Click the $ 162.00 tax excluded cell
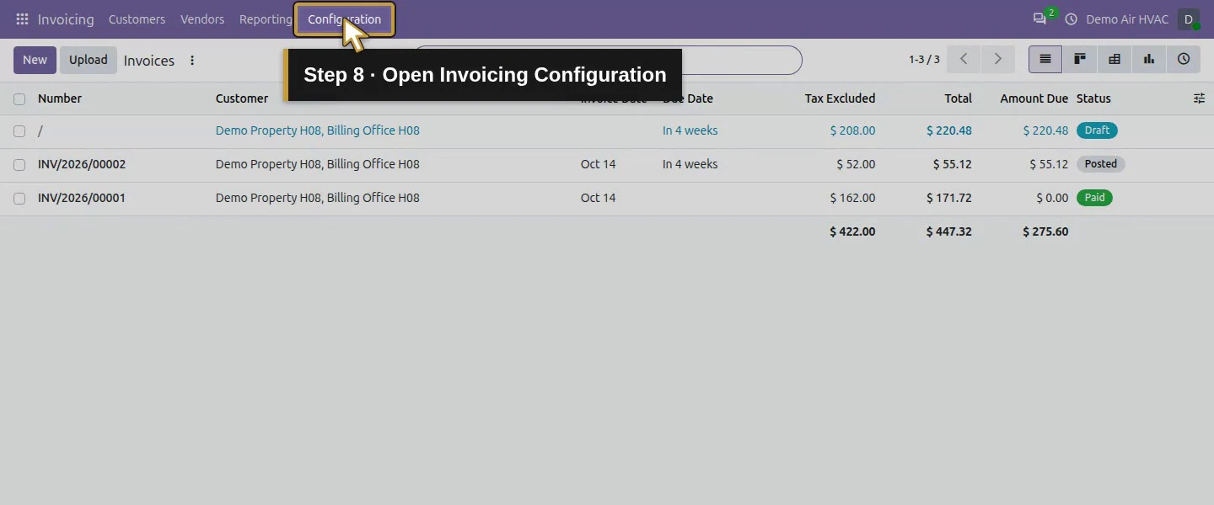This screenshot has height=505, width=1214. [852, 198]
